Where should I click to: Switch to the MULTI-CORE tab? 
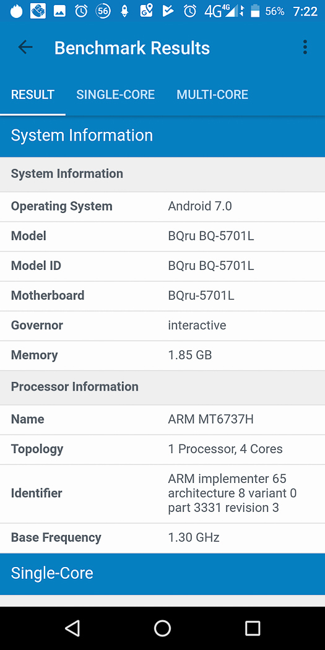[x=212, y=95]
